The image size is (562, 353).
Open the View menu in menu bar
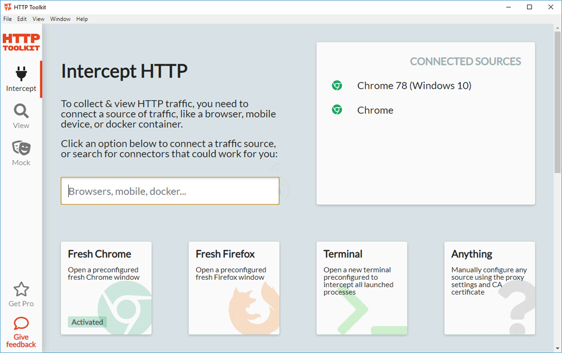38,19
